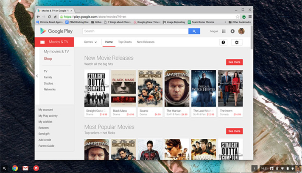Select the Movies & TV browser tab

[55, 11]
